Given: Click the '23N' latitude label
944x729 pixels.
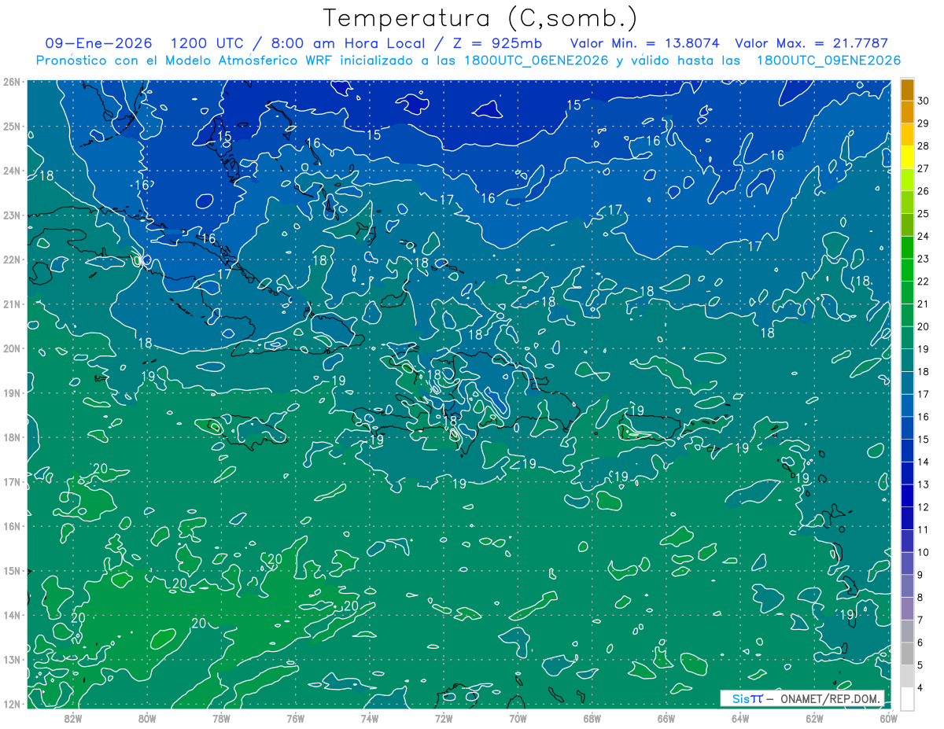Looking at the screenshot, I should coord(11,215).
